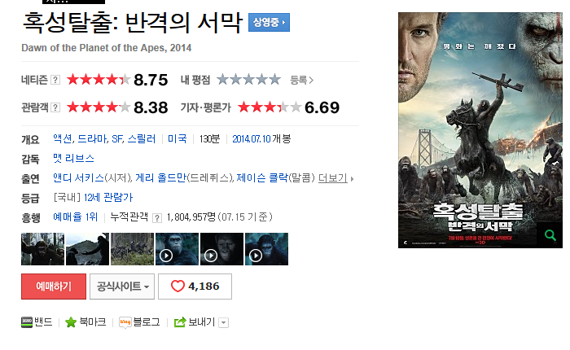570x350 pixels.
Task: Rate the movie using the 내 평점 stars
Action: [248, 79]
